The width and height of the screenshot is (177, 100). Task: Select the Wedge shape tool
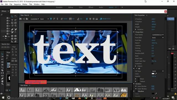point(12,41)
